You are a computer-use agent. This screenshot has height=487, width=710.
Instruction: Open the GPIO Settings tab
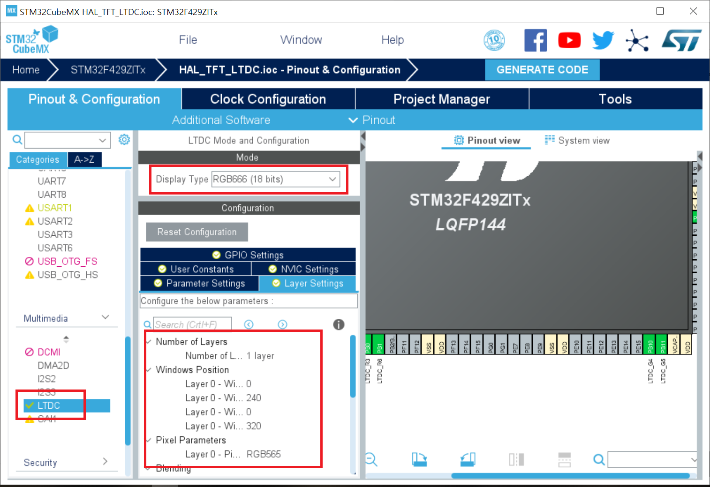point(248,255)
